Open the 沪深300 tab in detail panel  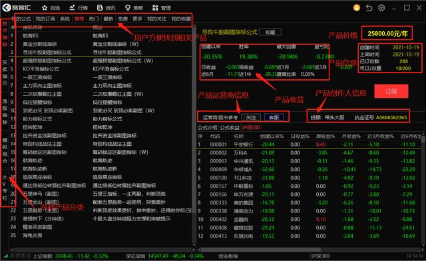(x=252, y=128)
